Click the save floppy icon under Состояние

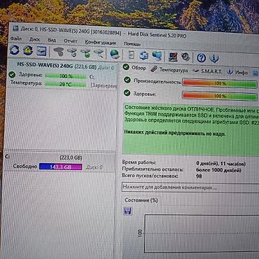(x=127, y=211)
